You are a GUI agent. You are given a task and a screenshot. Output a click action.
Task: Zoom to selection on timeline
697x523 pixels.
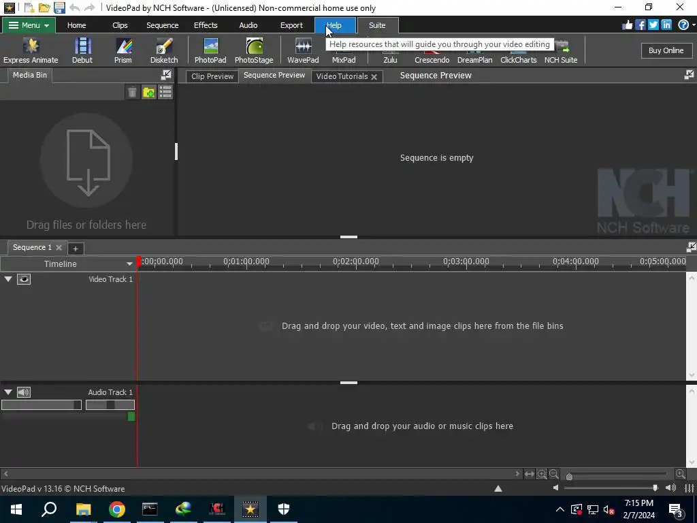pos(541,474)
